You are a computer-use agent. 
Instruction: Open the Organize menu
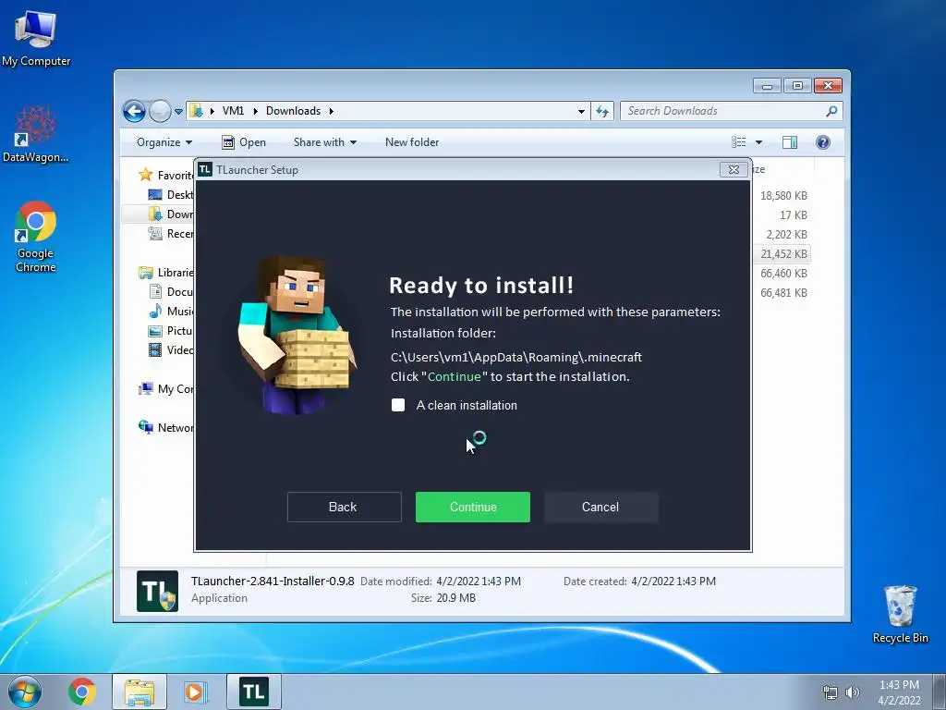point(164,142)
